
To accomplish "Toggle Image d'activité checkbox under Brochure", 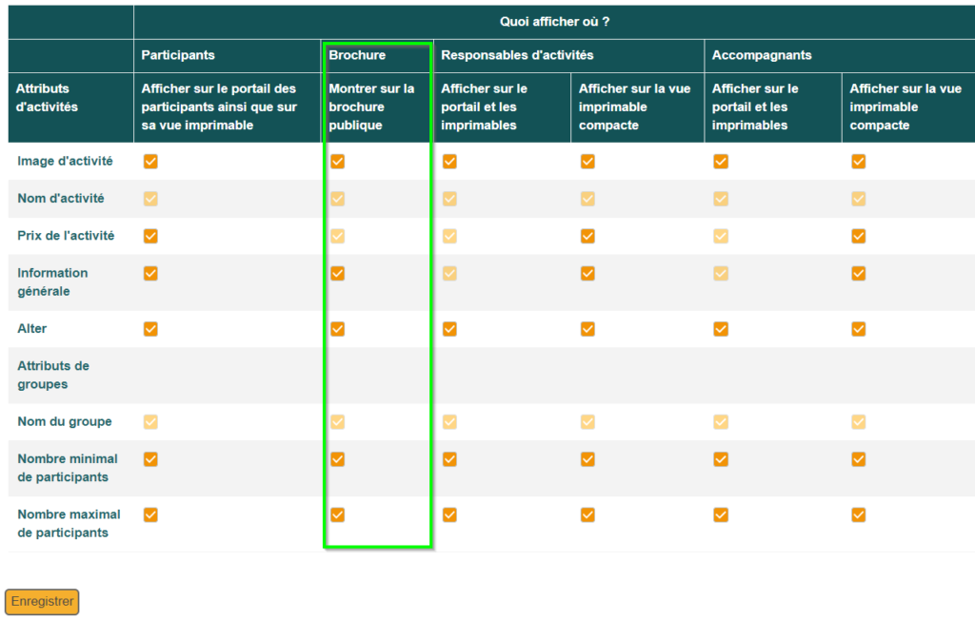I will pos(338,162).
